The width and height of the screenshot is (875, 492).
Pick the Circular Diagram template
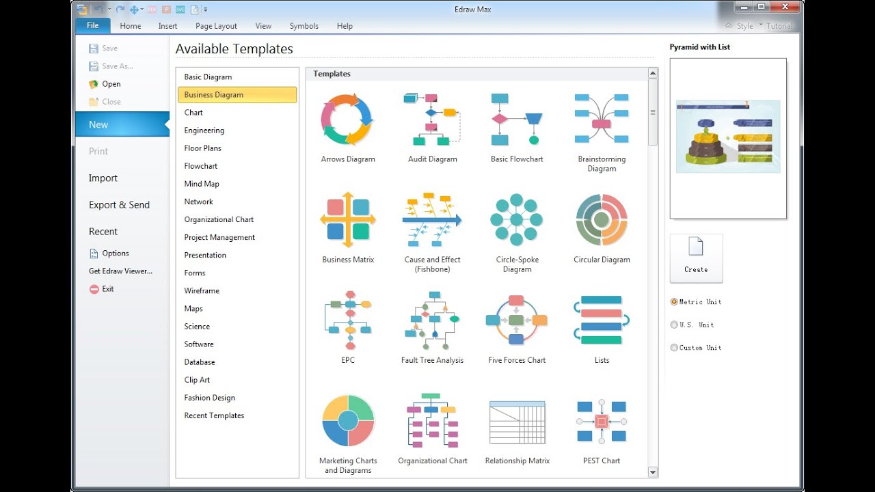point(602,228)
